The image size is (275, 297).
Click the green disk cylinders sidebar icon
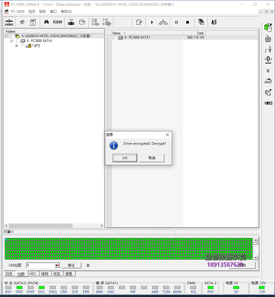268,28
